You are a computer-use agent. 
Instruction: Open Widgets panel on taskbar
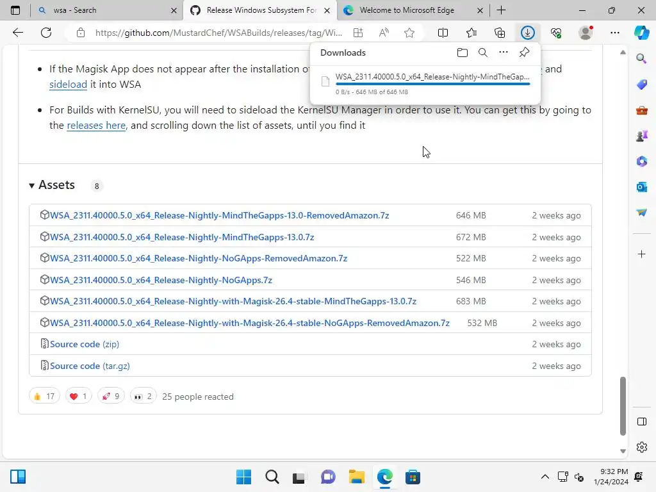pyautogui.click(x=17, y=477)
